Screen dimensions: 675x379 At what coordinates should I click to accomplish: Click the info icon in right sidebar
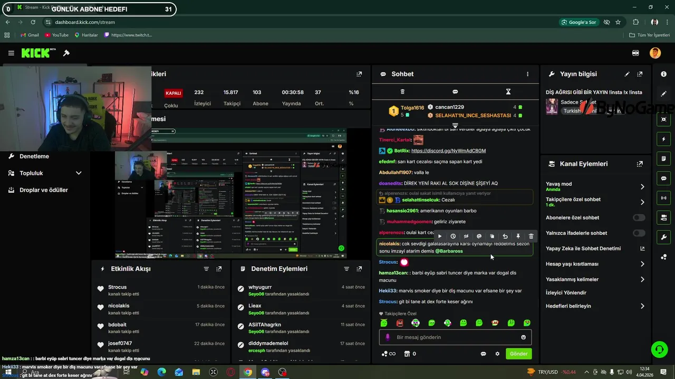point(663,74)
